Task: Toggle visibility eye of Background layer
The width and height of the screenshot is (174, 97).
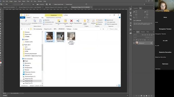Action: [x=134, y=43]
